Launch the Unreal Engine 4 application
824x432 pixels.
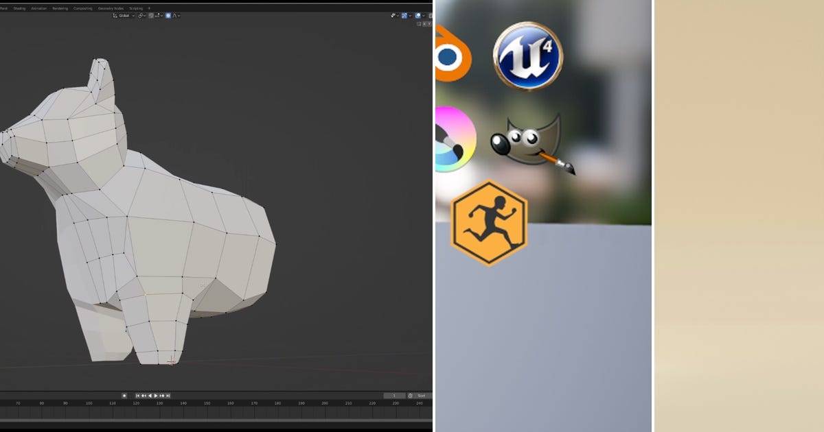coord(529,56)
